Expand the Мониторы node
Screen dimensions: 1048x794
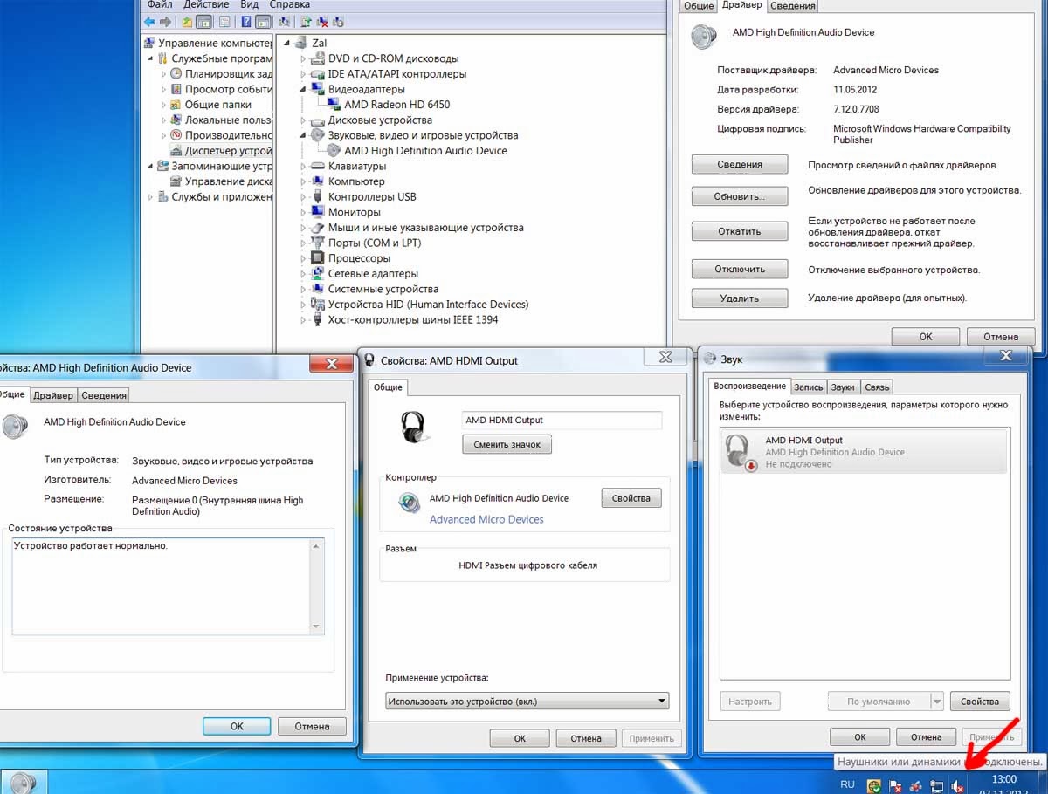[x=303, y=212]
